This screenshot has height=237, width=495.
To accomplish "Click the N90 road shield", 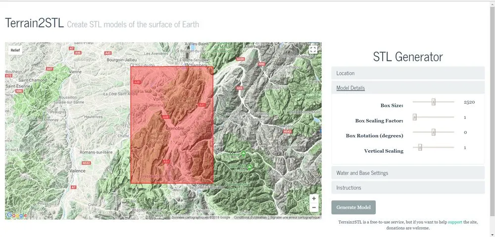I will point(261,64).
